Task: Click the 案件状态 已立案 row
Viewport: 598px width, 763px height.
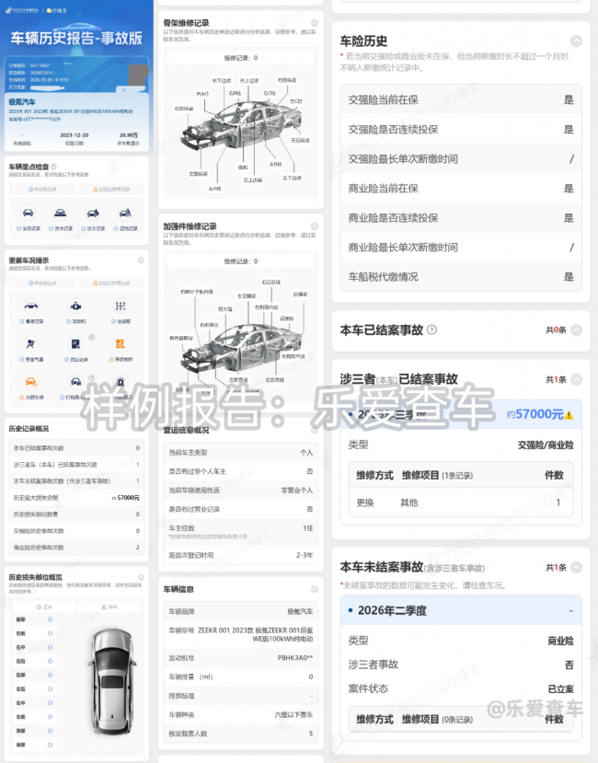Action: (x=461, y=688)
